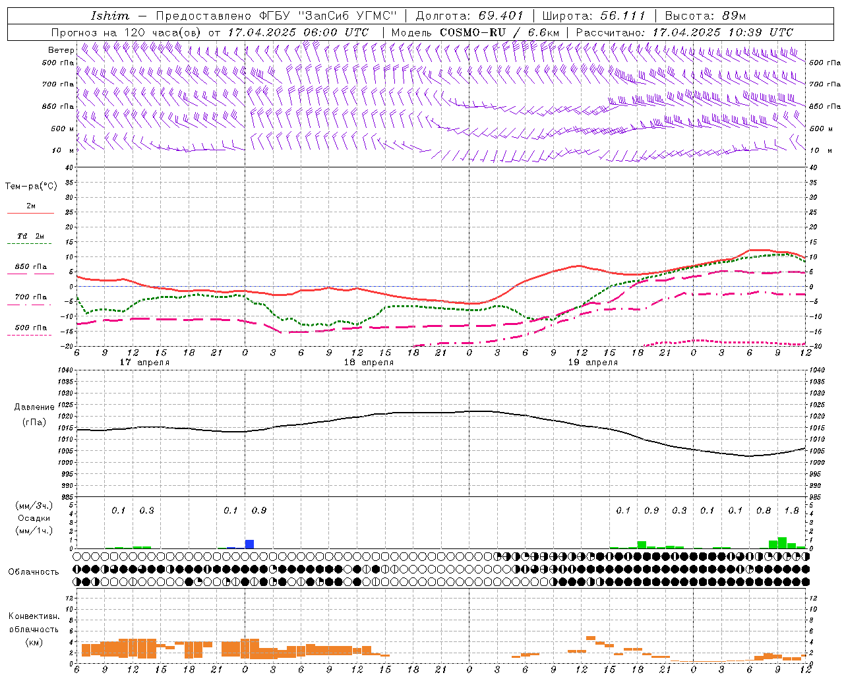The width and height of the screenshot is (844, 675).
Task: Click the "Прогноз на 120 часа(ов)" forecast text
Action: 127,32
